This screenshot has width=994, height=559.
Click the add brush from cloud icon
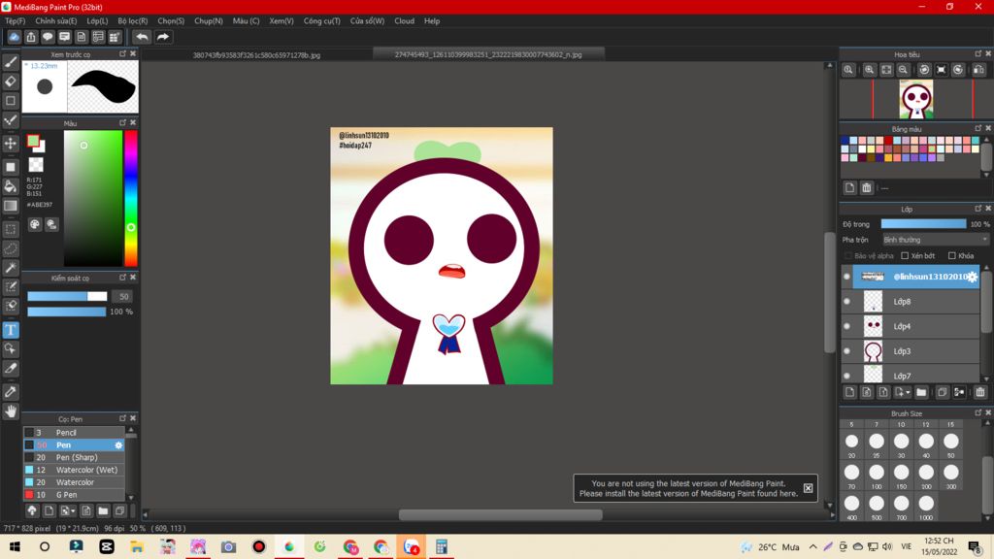[x=32, y=510]
